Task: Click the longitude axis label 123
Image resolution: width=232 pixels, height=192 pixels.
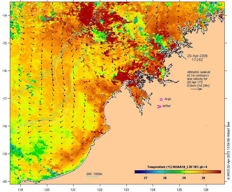Action: (126, 190)
